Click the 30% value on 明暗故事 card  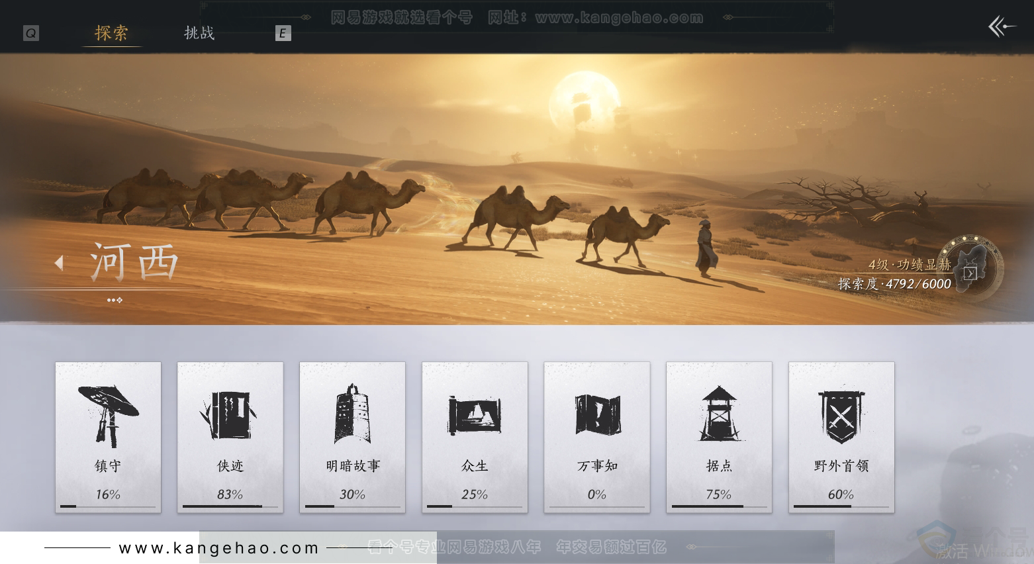pyautogui.click(x=353, y=494)
